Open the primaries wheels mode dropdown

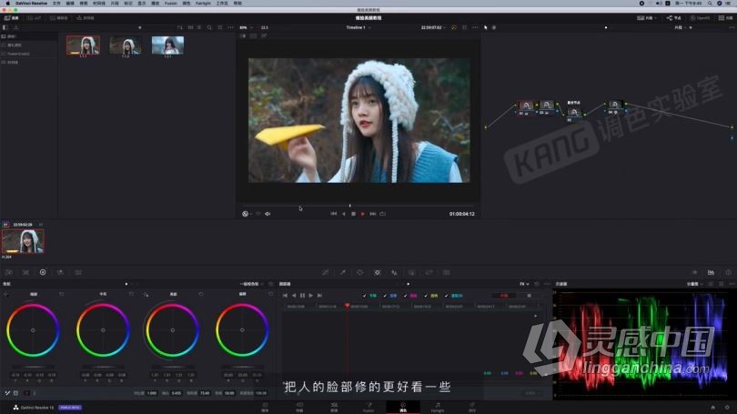point(251,284)
